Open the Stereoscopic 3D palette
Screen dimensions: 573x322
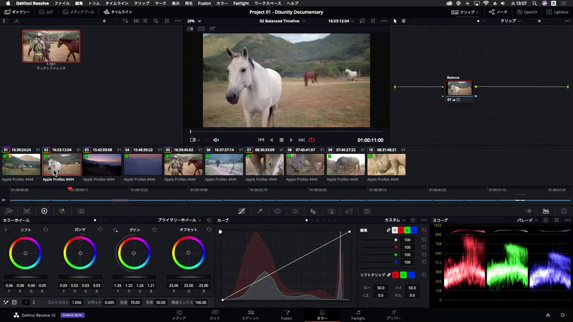tap(367, 211)
